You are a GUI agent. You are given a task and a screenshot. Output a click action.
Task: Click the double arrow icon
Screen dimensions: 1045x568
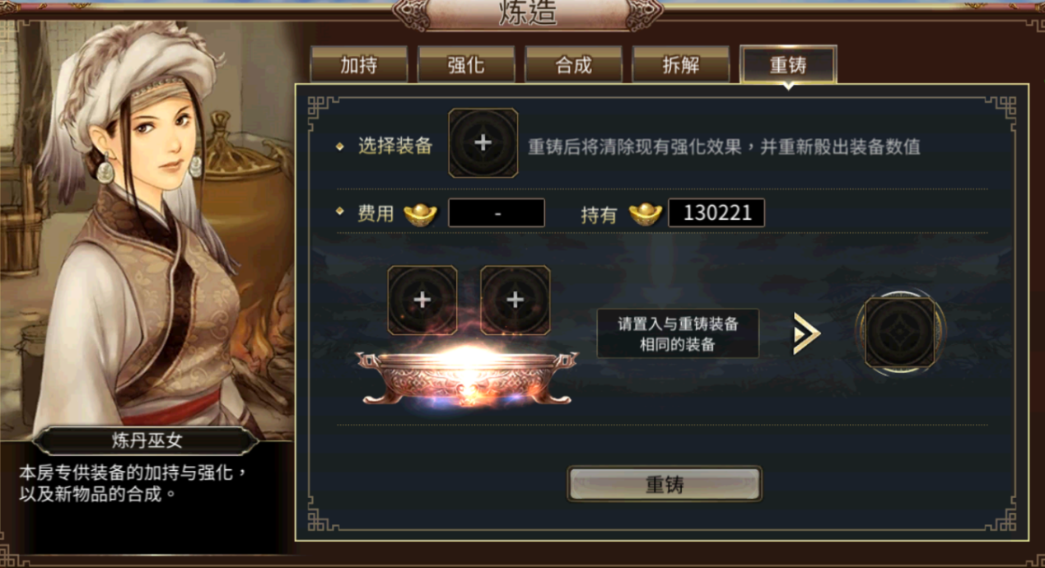[x=807, y=333]
